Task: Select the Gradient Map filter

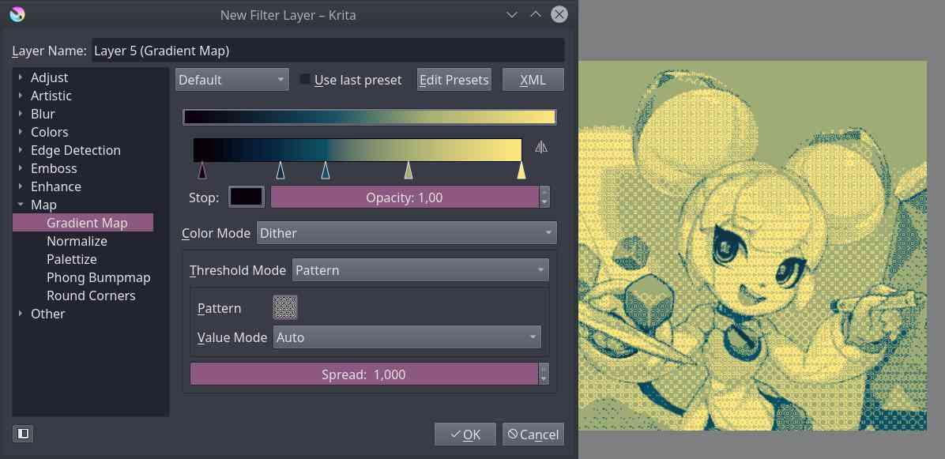Action: coord(83,223)
